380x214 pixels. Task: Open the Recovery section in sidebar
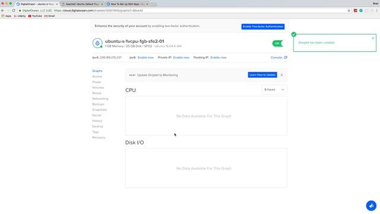pyautogui.click(x=99, y=137)
